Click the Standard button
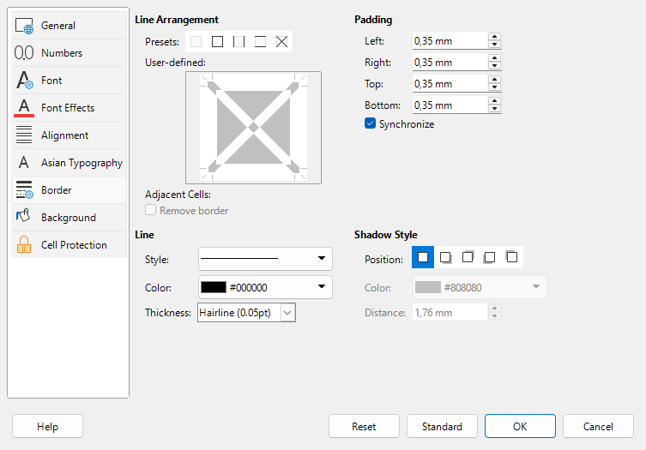The height and width of the screenshot is (450, 646). 442,426
